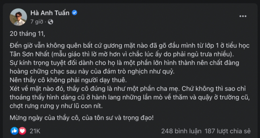Click the line starting 'Sự kính trọng tuyệt đối'

124,63
